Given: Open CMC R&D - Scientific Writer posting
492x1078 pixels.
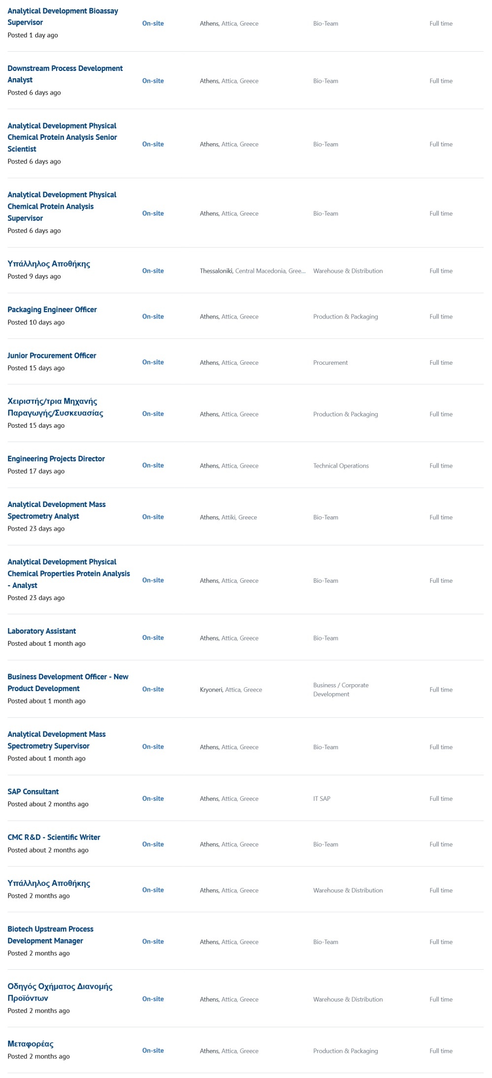Looking at the screenshot, I should (x=54, y=837).
